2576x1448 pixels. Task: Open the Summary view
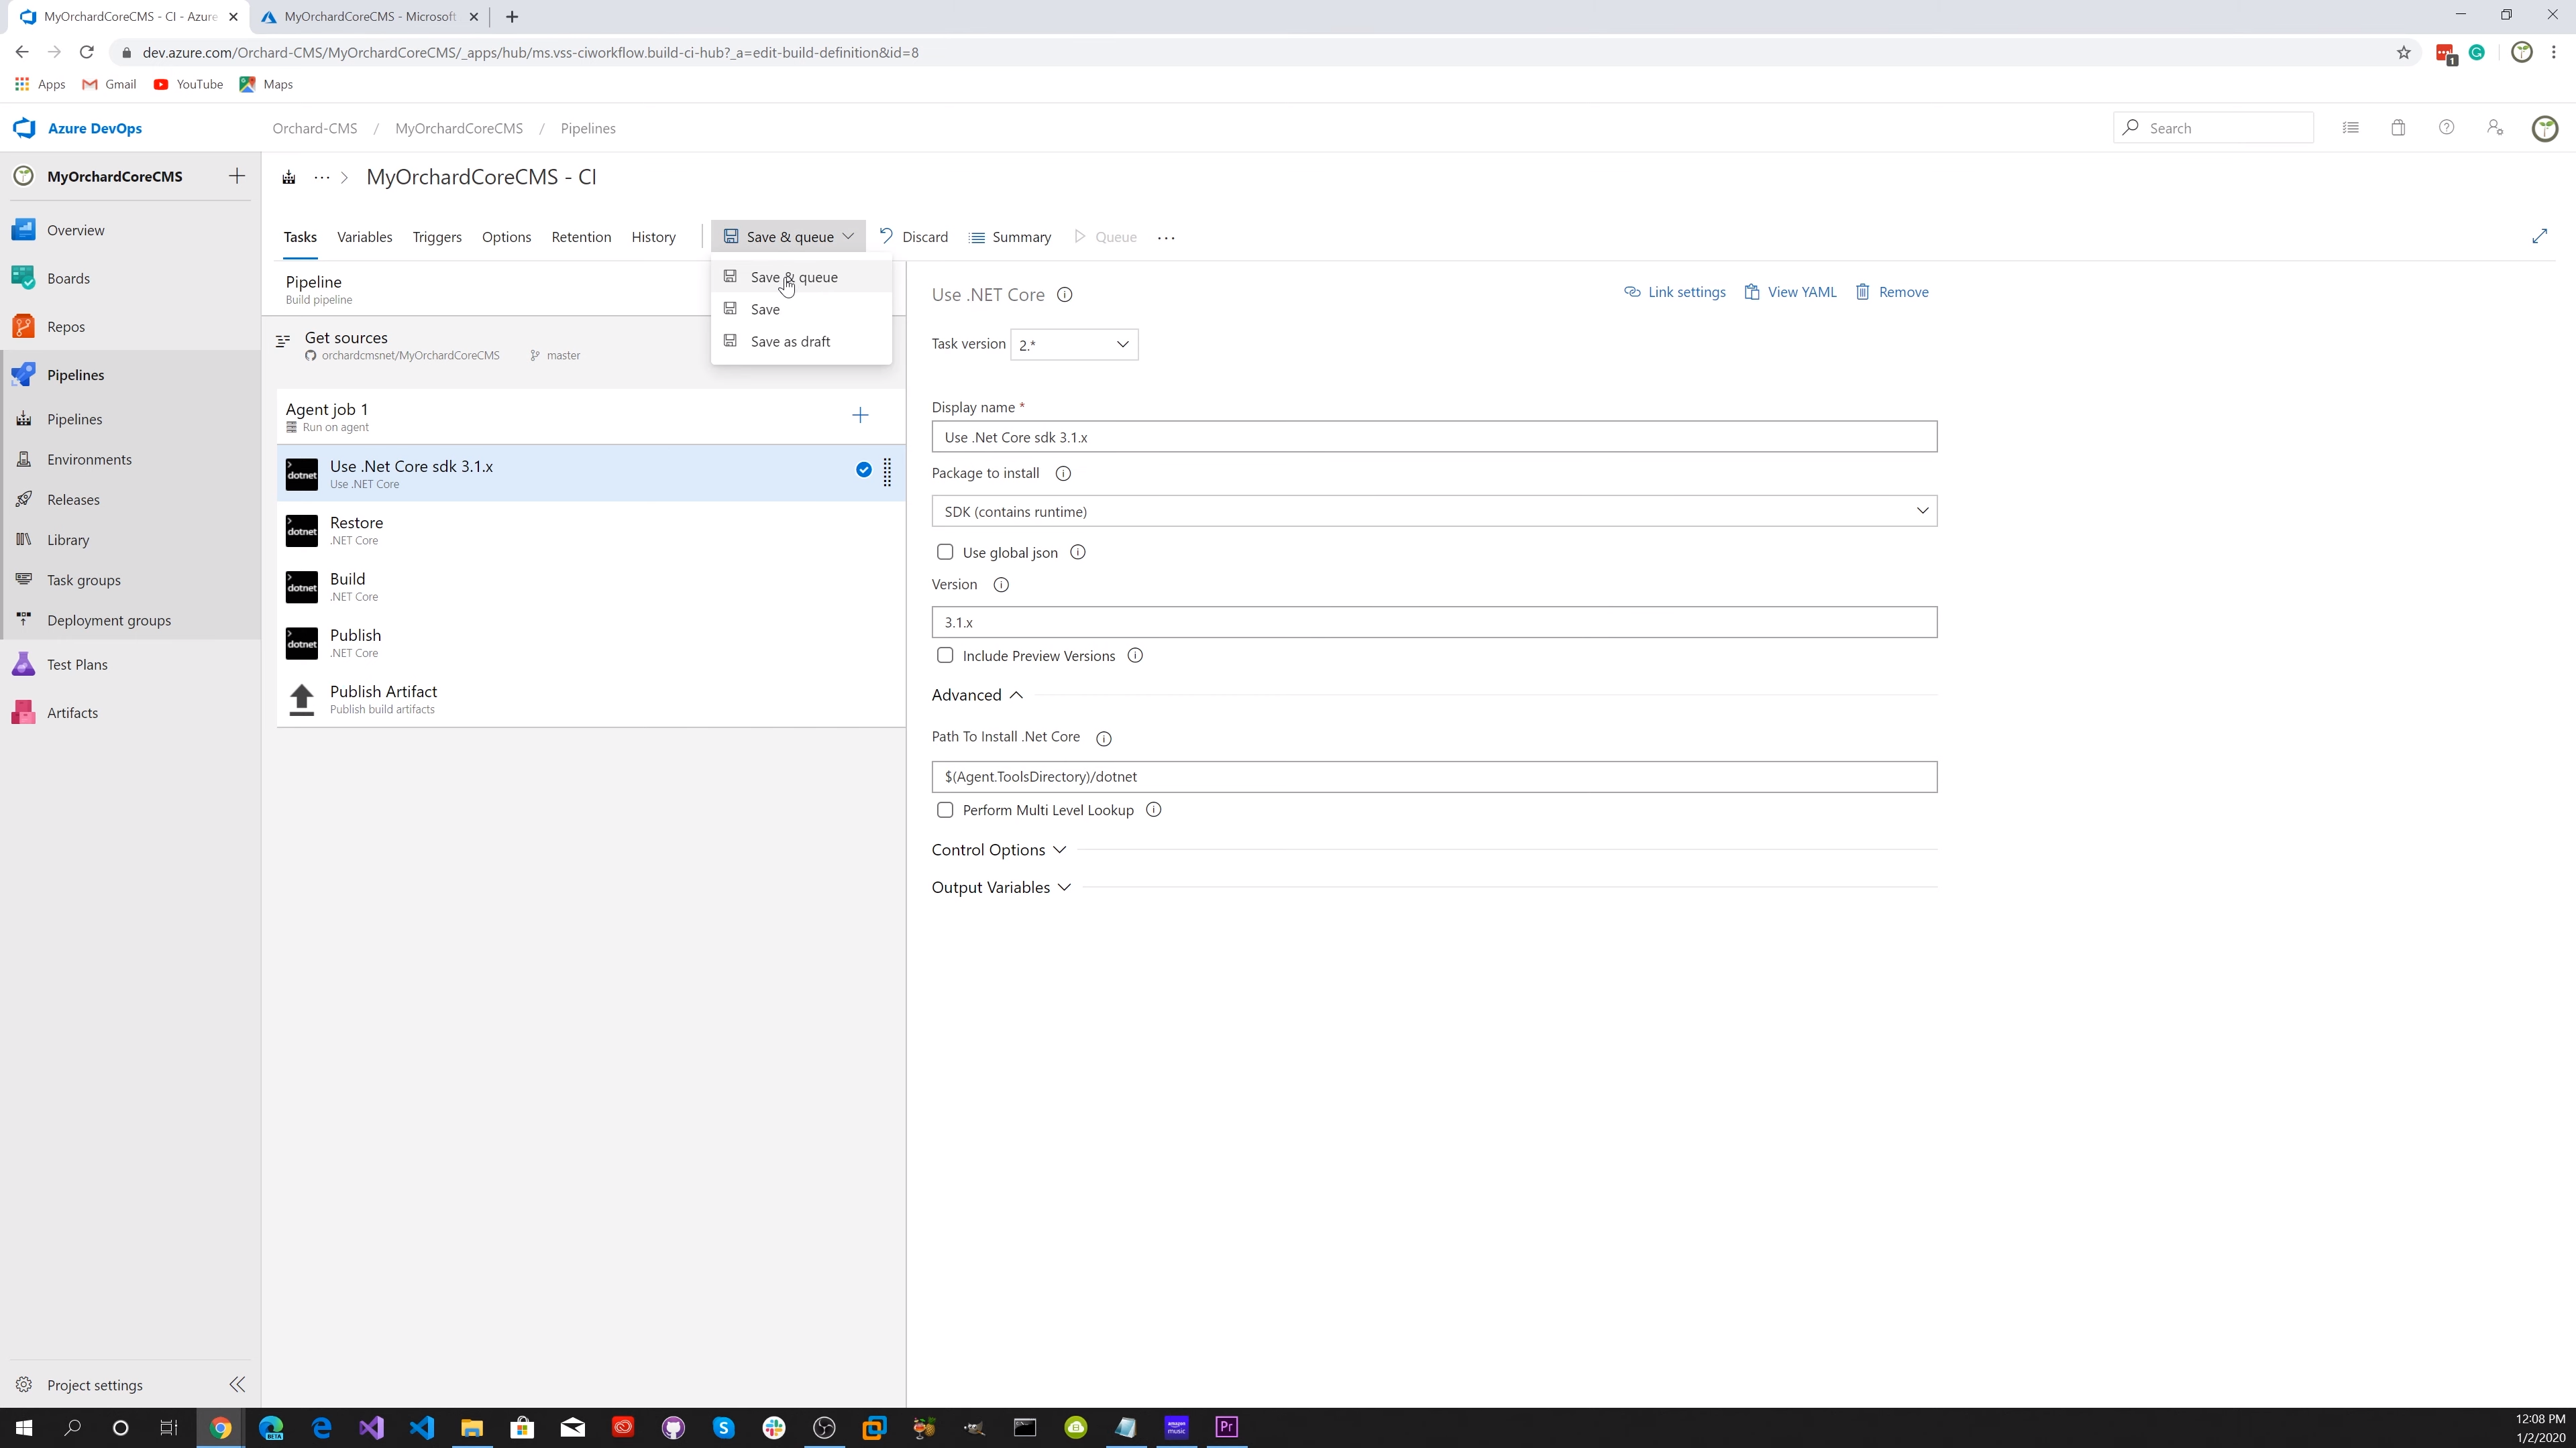[1010, 237]
